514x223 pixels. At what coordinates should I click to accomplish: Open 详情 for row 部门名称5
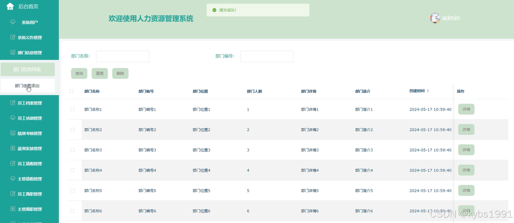[x=466, y=190]
